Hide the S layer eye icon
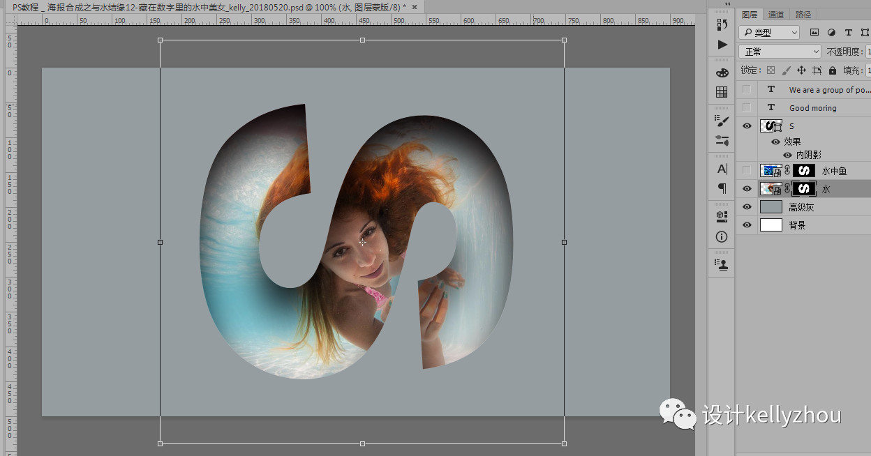 [747, 126]
